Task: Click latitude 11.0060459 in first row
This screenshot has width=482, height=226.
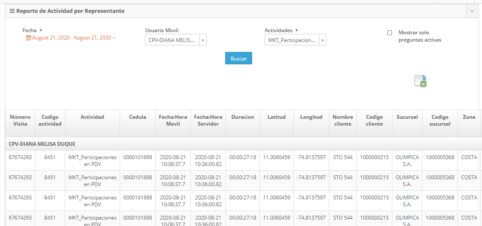Action: point(277,157)
